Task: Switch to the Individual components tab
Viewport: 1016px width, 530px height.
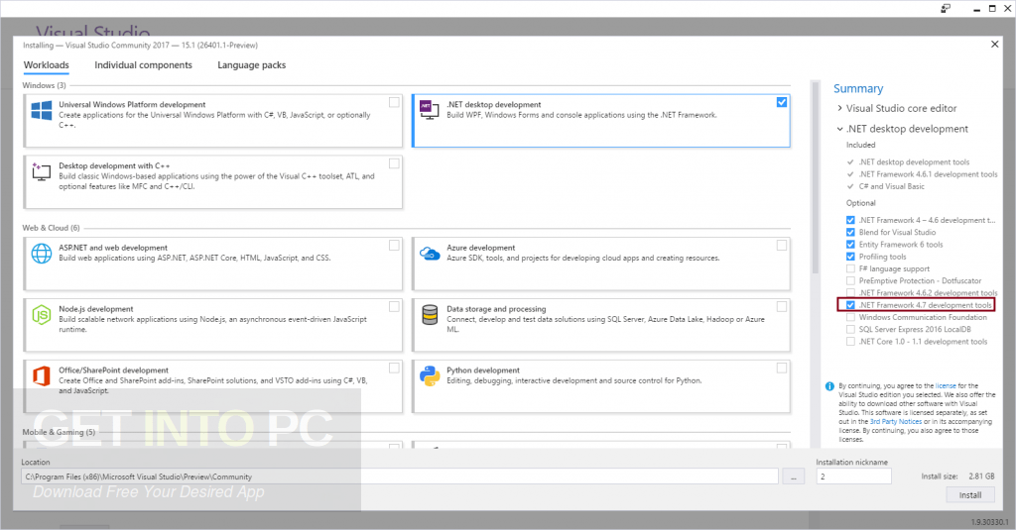Action: pos(143,65)
